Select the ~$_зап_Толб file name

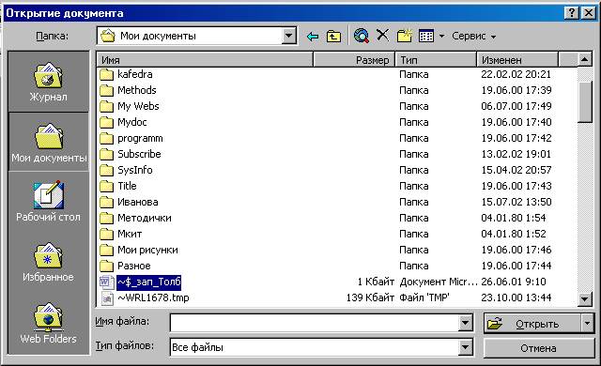[x=148, y=282]
